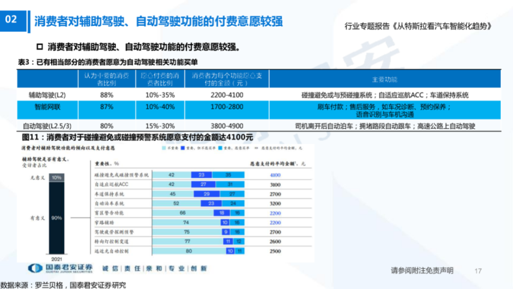Click the 自动驾驶(L2.5/3) row label
Screen dimensions: 513x289
coord(47,126)
